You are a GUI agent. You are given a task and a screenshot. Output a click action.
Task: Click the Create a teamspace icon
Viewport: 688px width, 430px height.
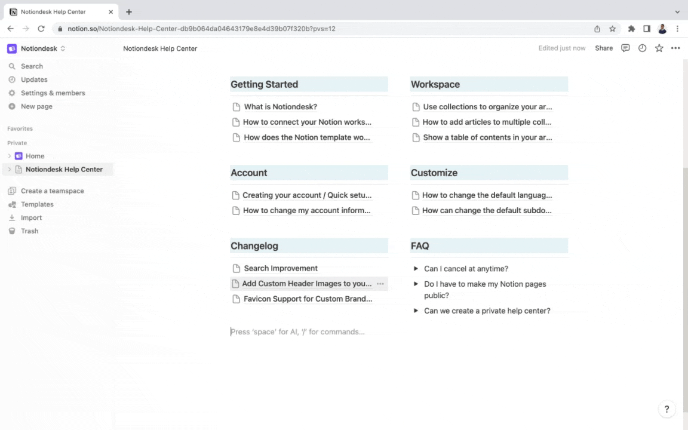[x=12, y=191]
